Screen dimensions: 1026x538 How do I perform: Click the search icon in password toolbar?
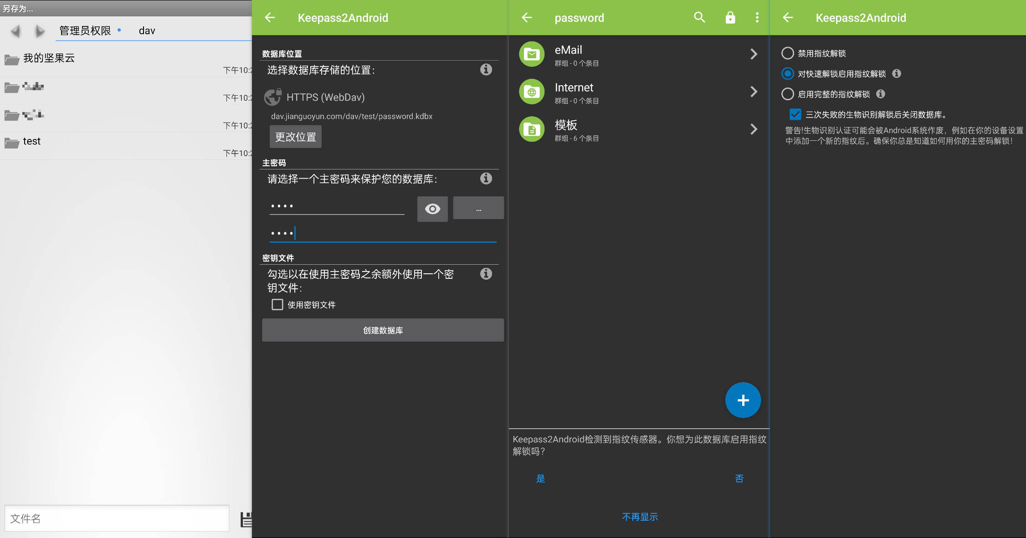click(699, 18)
